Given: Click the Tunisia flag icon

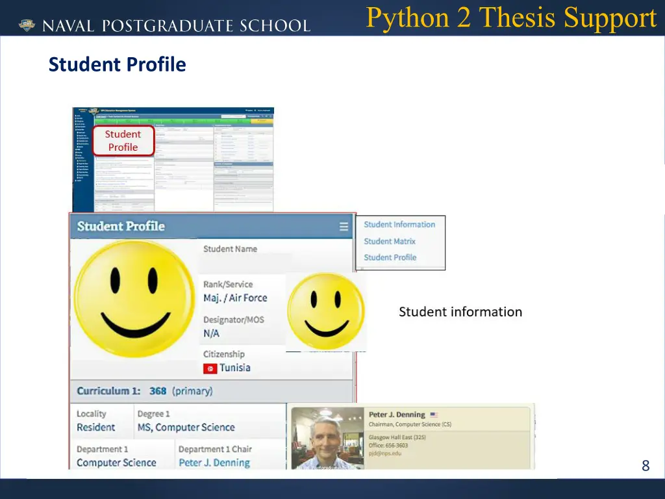Looking at the screenshot, I should point(210,368).
